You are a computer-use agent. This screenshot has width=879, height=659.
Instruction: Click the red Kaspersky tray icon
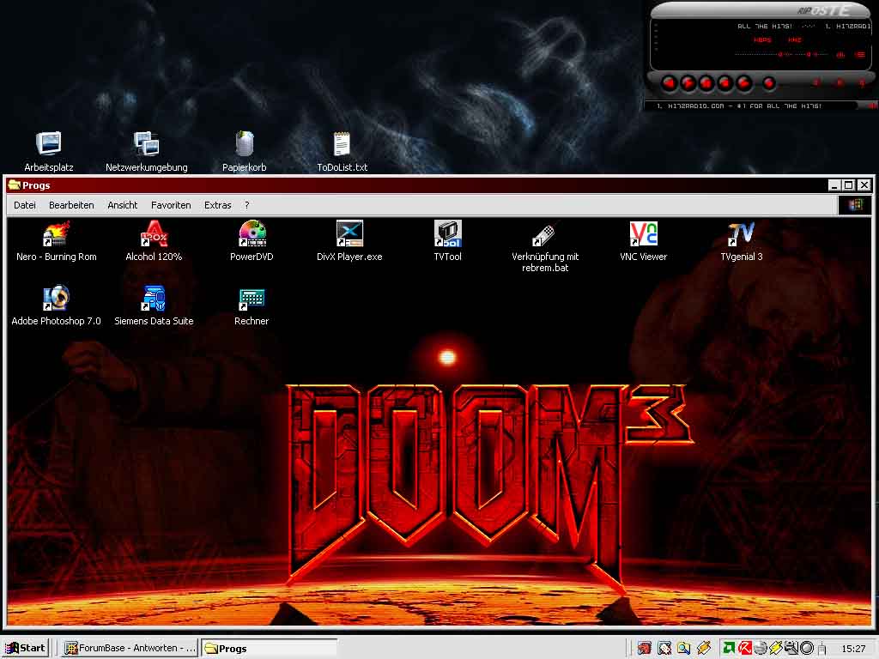coord(745,649)
